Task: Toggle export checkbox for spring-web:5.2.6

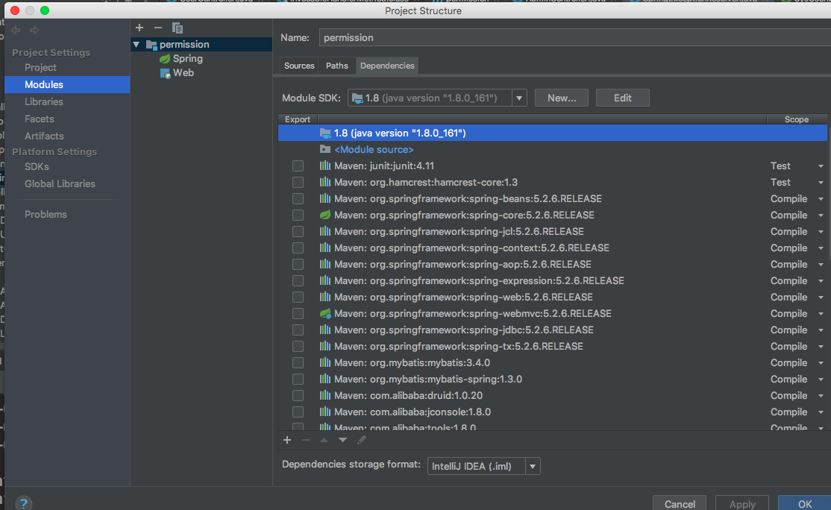Action: (x=298, y=297)
